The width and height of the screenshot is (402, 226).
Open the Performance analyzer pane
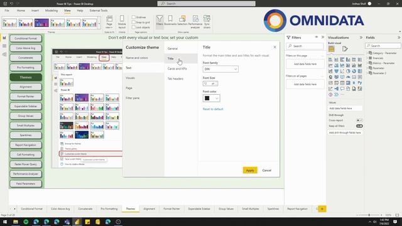pyautogui.click(x=195, y=21)
